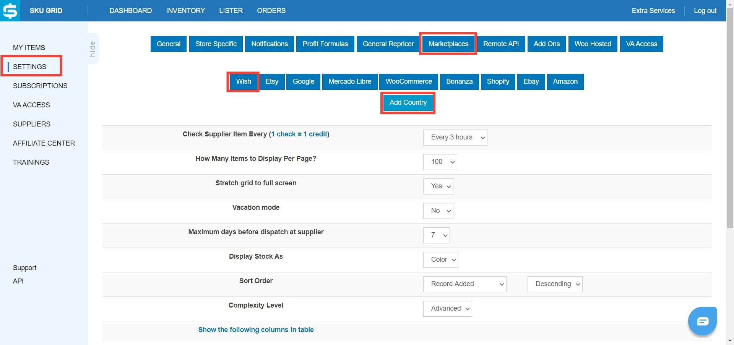Click the SKU GRID brand text
The height and width of the screenshot is (345, 734).
point(46,11)
